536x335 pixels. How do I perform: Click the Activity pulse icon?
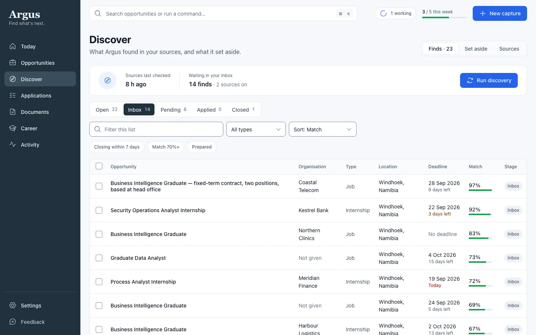pyautogui.click(x=13, y=144)
